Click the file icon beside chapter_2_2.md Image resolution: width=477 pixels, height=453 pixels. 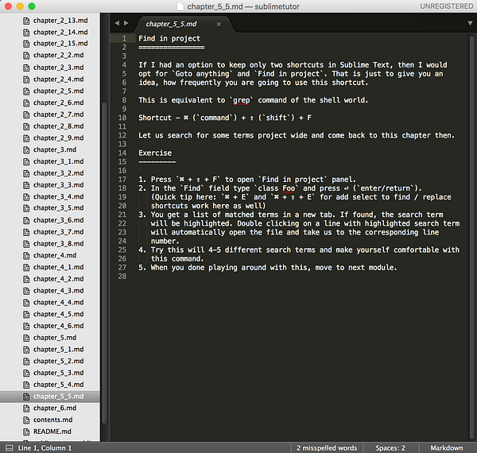click(x=26, y=56)
